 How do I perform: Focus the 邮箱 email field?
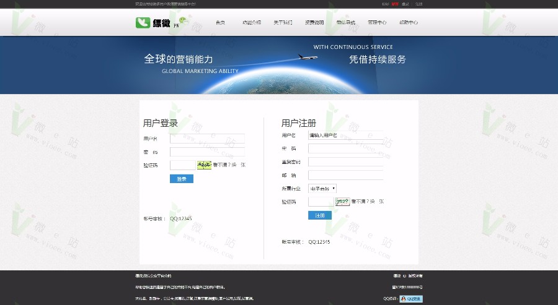(x=345, y=175)
